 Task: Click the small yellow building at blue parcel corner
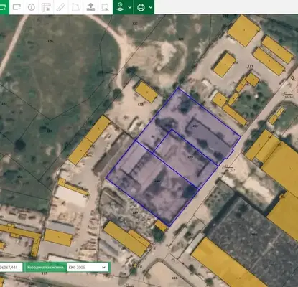click(161, 226)
